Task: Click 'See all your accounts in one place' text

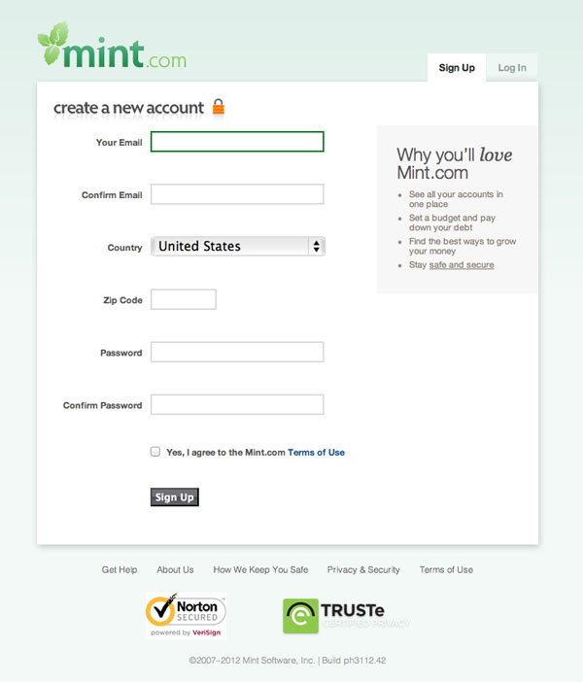Action: click(456, 199)
